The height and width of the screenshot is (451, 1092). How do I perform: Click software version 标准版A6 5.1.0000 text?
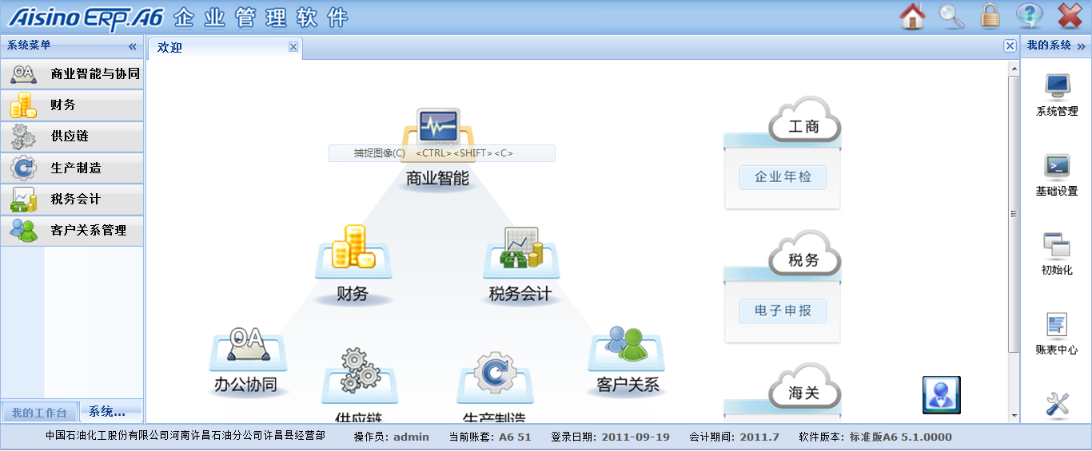point(900,437)
